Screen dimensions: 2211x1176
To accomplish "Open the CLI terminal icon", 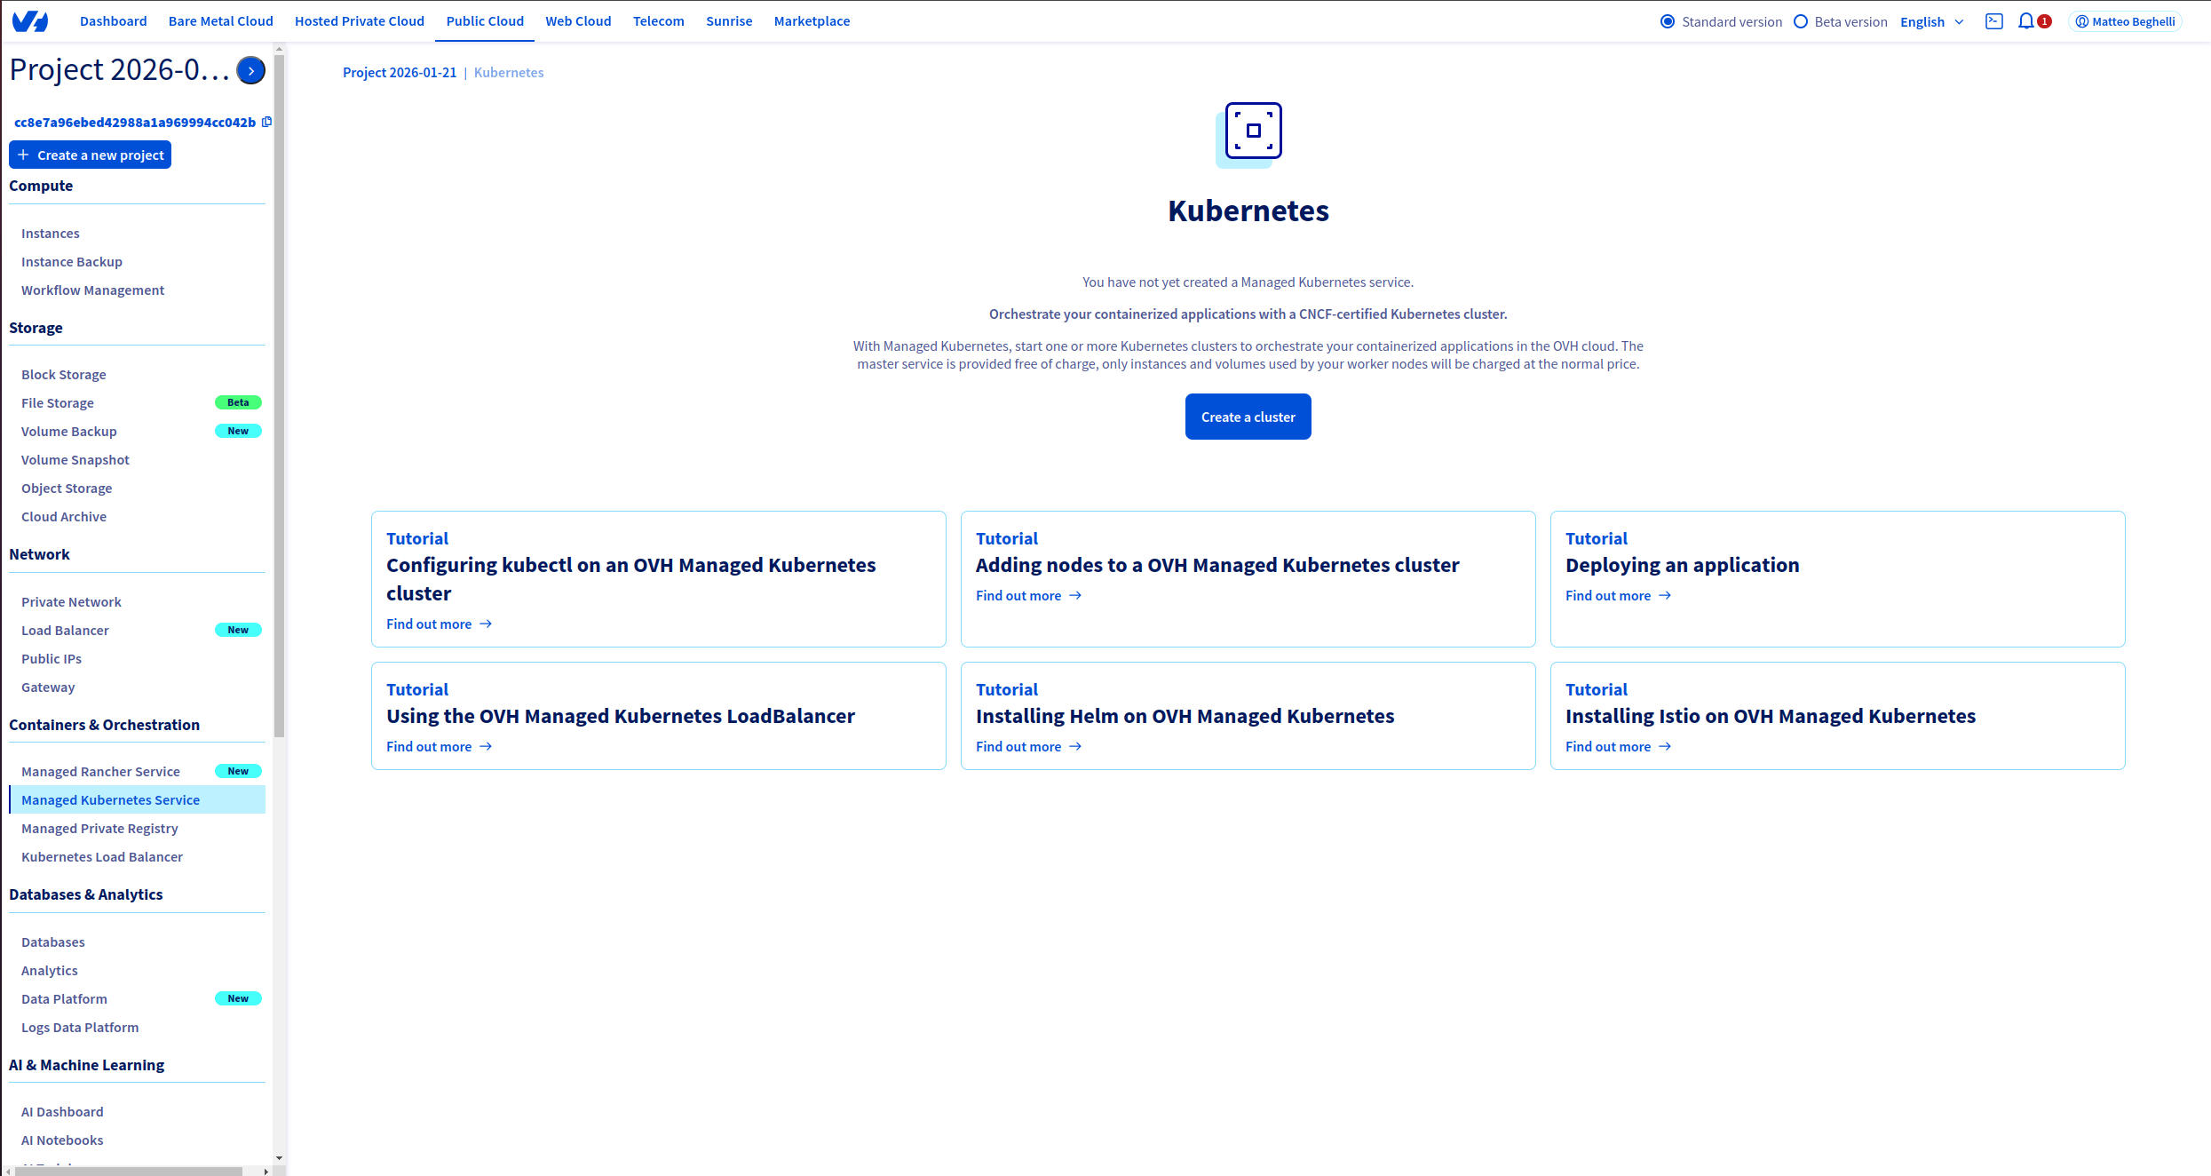I will click(x=1993, y=20).
